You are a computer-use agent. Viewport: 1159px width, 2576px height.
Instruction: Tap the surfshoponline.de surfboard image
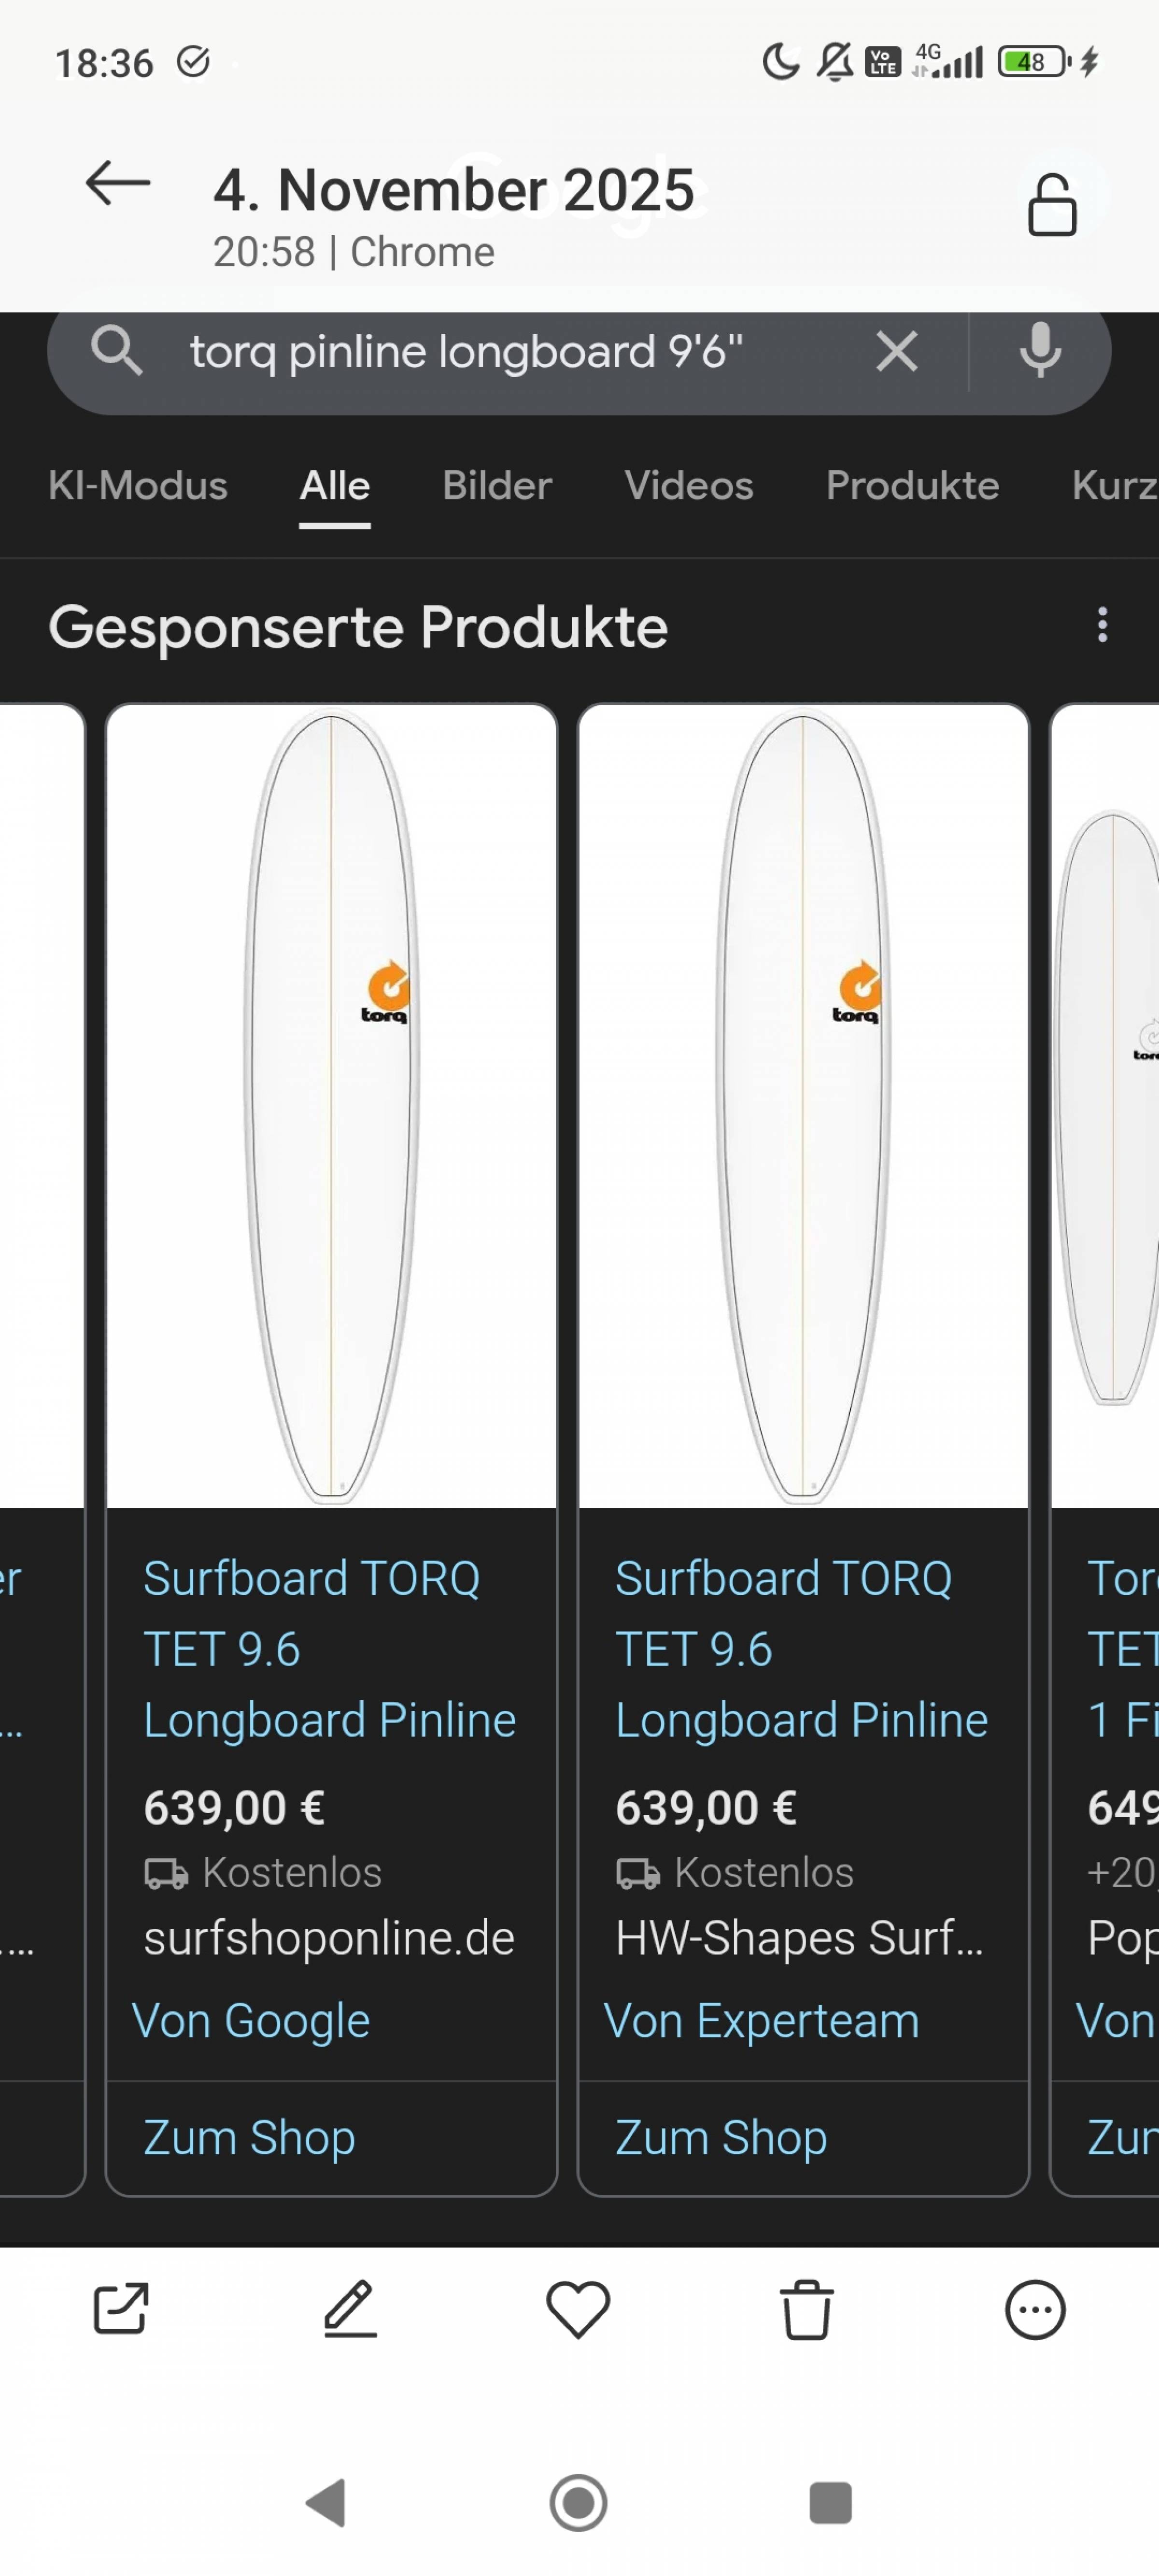pos(331,1105)
